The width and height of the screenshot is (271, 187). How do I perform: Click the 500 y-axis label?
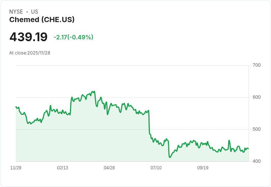point(257,129)
